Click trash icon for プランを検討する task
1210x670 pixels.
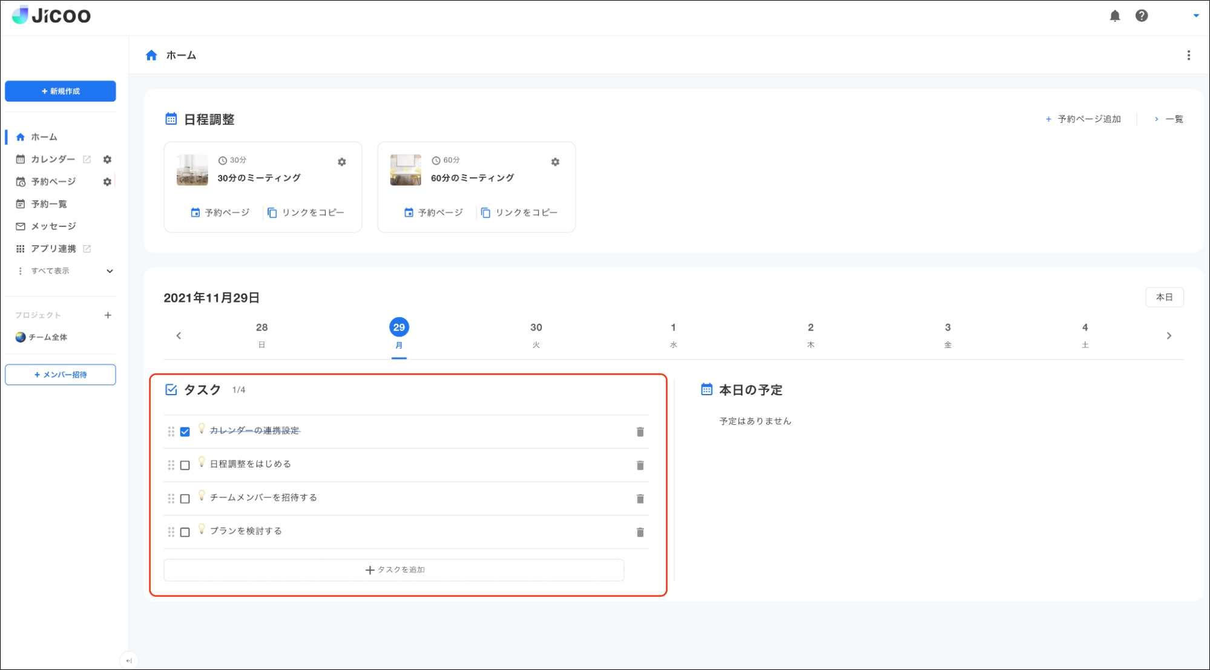(x=640, y=532)
